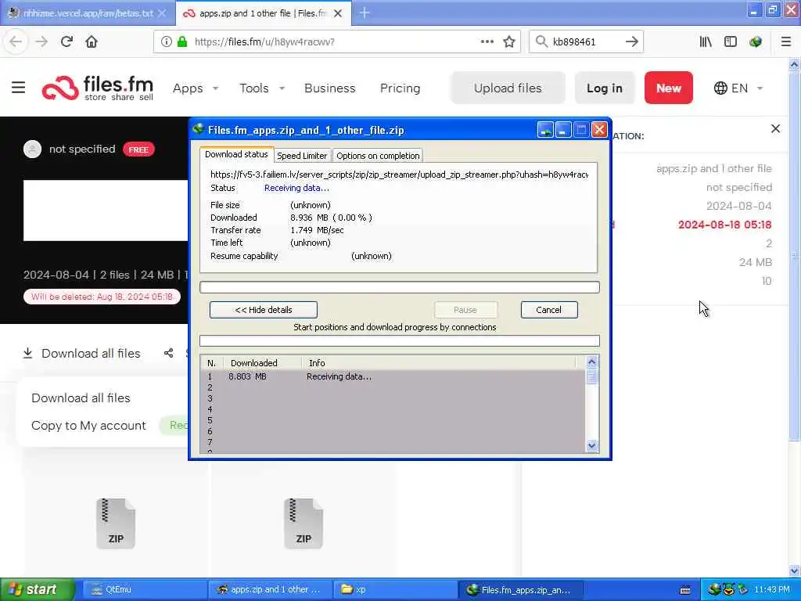Select Copy to My account option
This screenshot has width=801, height=601.
(88, 425)
